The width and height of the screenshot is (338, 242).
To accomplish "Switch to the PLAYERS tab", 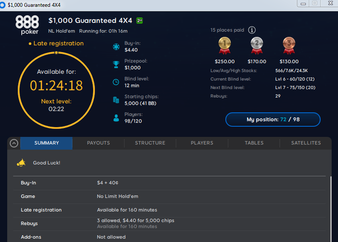I will 202,143.
